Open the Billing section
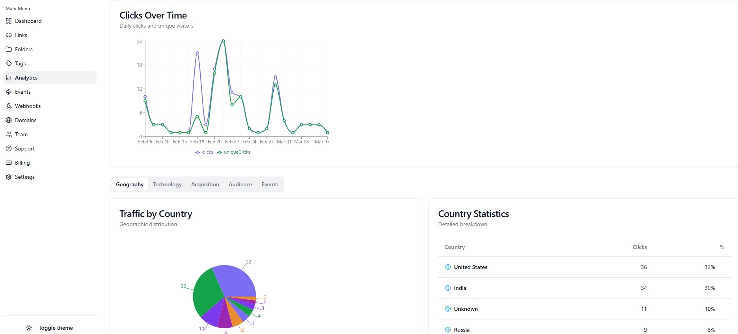Screen dimensions: 738x334 pyautogui.click(x=50, y=163)
